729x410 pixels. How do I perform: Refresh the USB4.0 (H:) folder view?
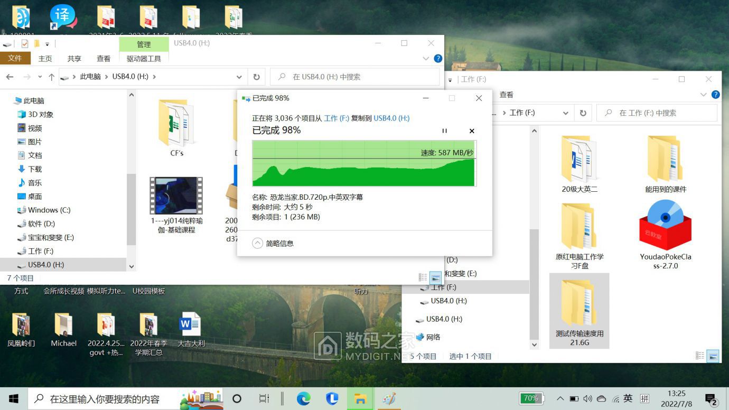pos(256,77)
